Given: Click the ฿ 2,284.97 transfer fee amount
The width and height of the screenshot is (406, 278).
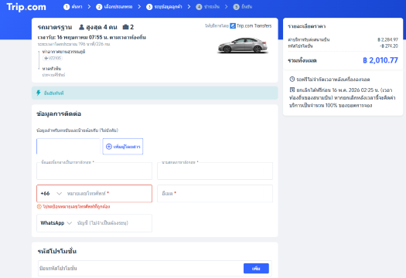Looking at the screenshot, I should 387,39.
